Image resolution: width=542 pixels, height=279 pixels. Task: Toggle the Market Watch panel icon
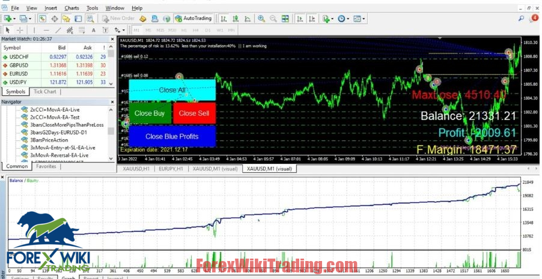[x=43, y=19]
